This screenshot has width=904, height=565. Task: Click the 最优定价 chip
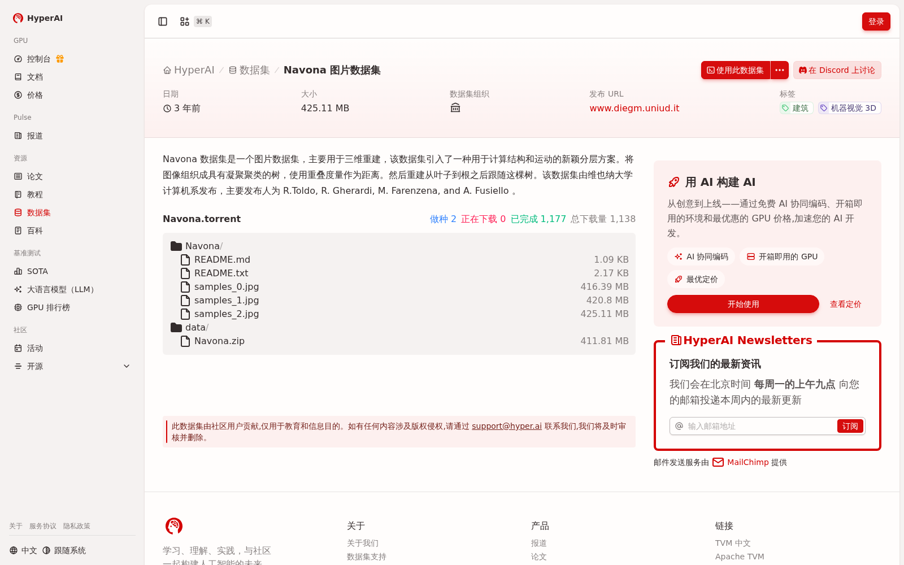pyautogui.click(x=696, y=279)
